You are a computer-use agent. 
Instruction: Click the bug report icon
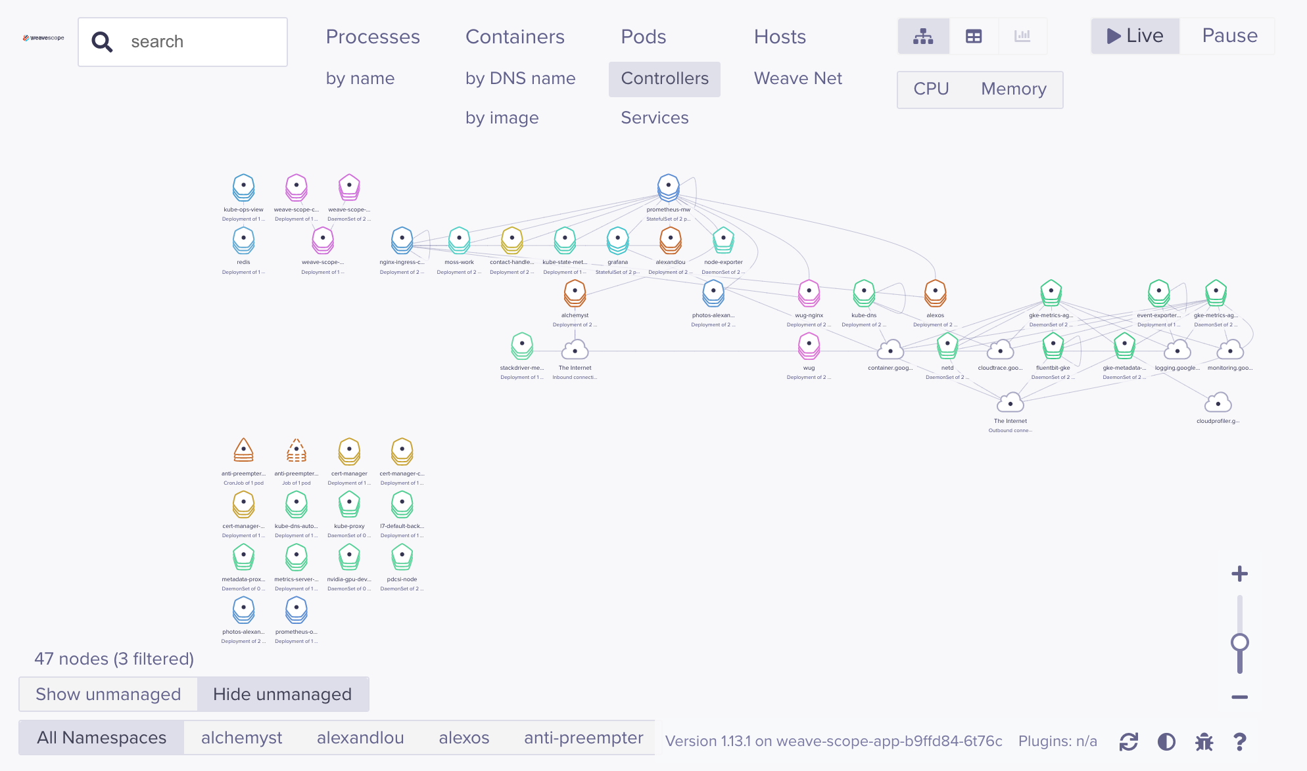1204,741
